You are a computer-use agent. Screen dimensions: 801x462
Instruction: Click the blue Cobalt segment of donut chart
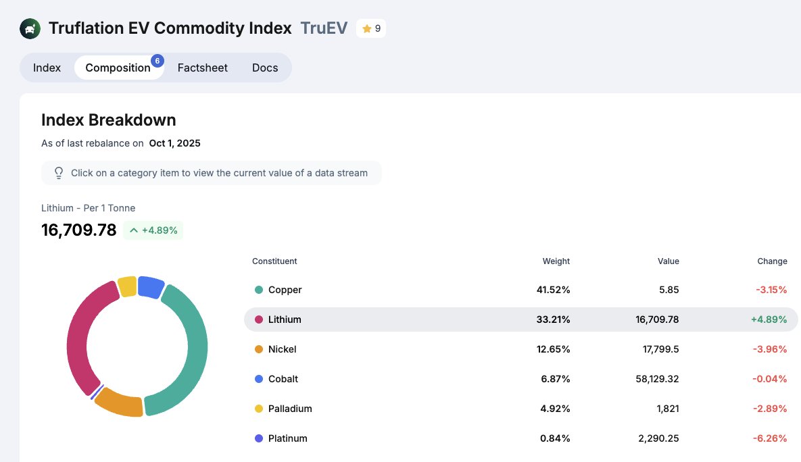point(150,288)
